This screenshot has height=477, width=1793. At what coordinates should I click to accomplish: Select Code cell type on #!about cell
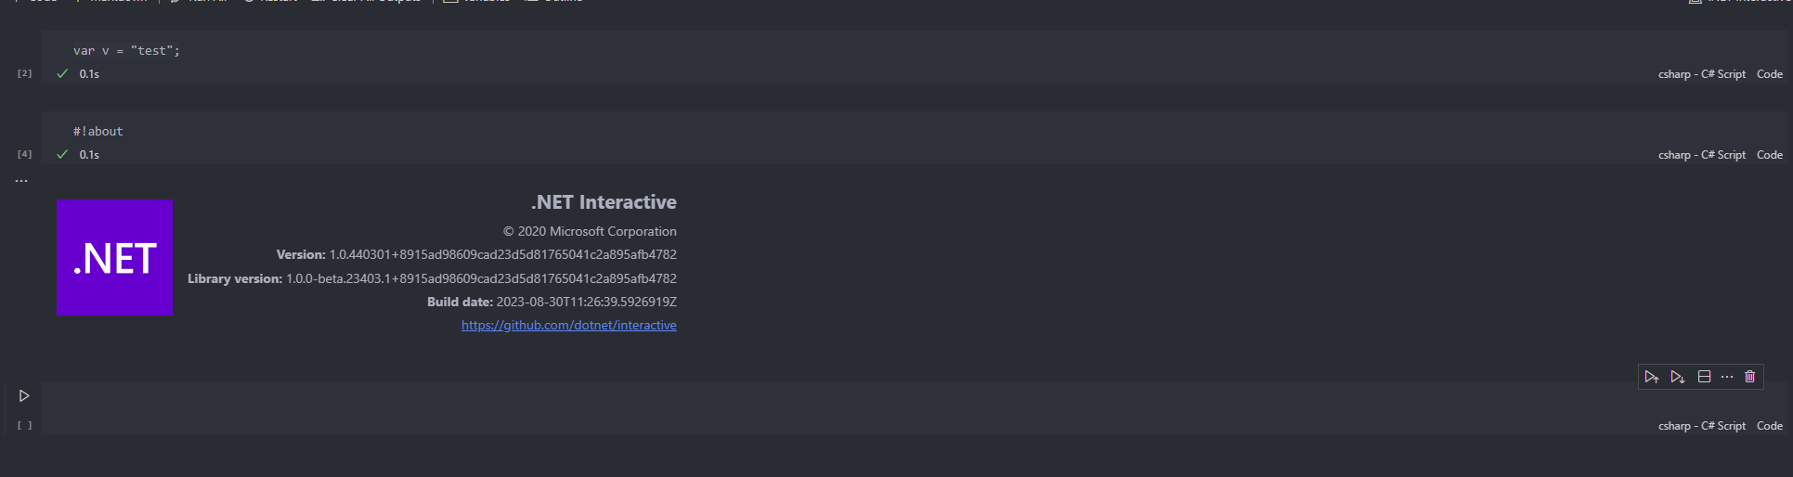click(1770, 155)
